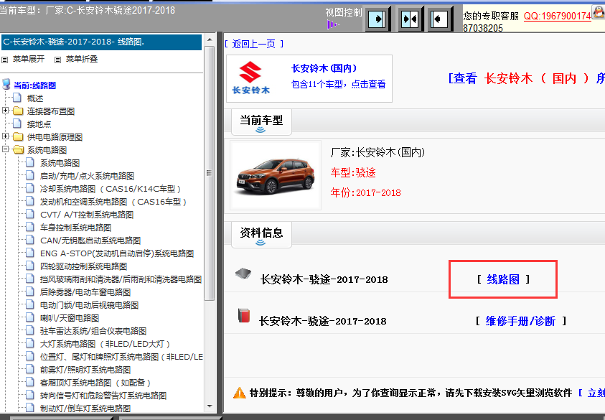Click the page icon beside 概述
Screen dimensions: 605x420
(x=17, y=98)
